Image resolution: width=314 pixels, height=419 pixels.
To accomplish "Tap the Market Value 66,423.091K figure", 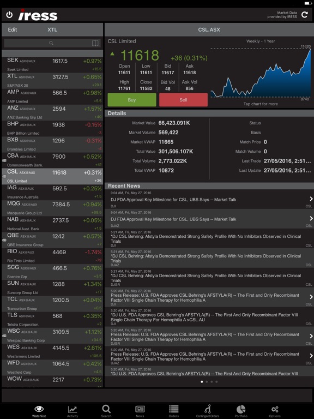I will click(174, 123).
